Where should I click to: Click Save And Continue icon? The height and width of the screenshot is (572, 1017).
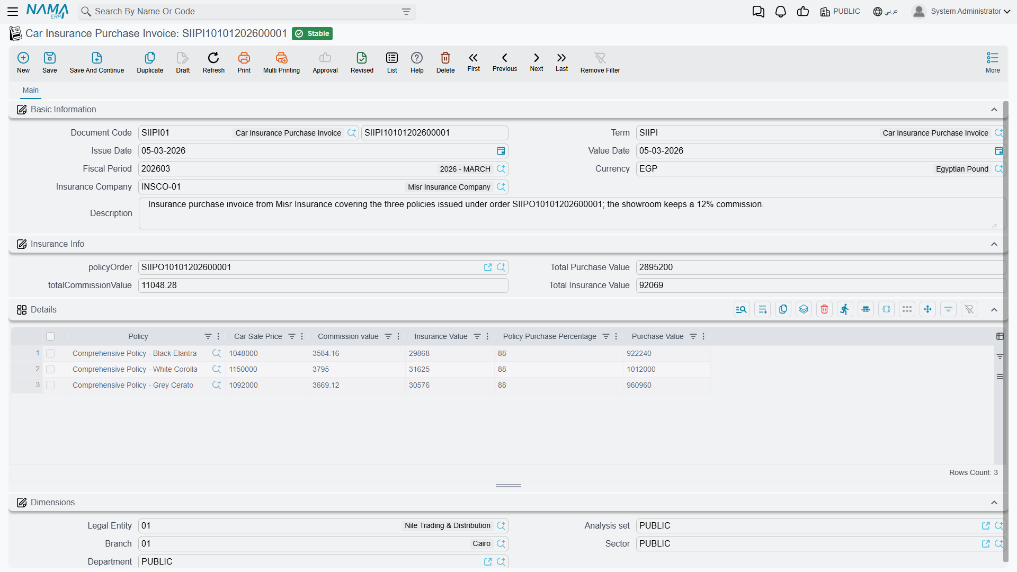coord(96,62)
